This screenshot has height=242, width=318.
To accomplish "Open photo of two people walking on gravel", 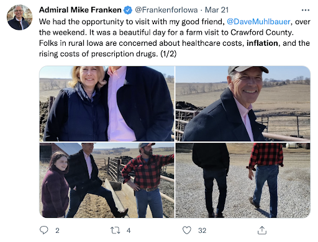I will pyautogui.click(x=243, y=180).
